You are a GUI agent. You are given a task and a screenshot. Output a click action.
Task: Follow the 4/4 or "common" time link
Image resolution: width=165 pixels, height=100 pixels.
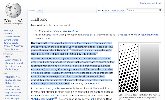[146, 35]
